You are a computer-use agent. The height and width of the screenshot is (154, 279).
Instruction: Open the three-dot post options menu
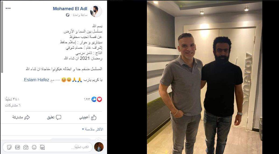tap(8, 8)
